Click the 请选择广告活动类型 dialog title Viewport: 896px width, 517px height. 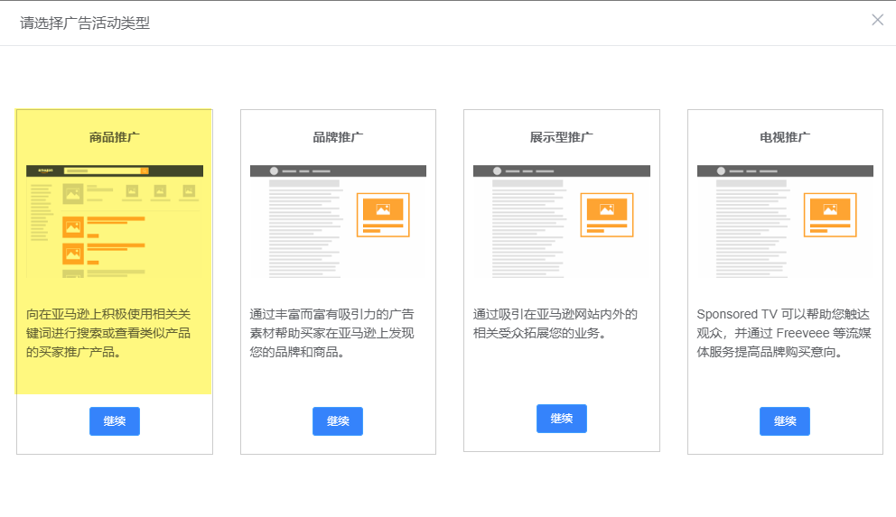[85, 23]
